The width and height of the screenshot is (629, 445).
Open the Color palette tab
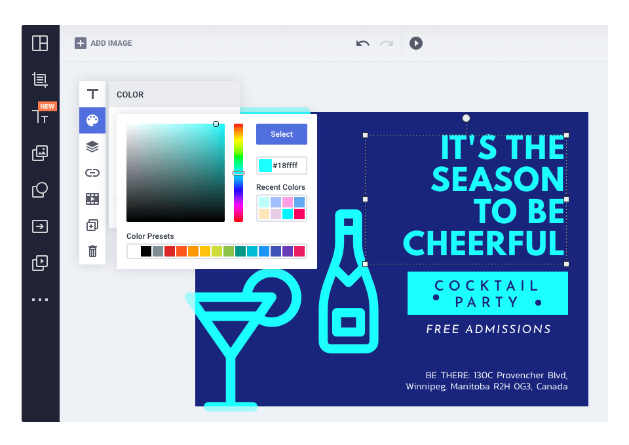point(92,120)
